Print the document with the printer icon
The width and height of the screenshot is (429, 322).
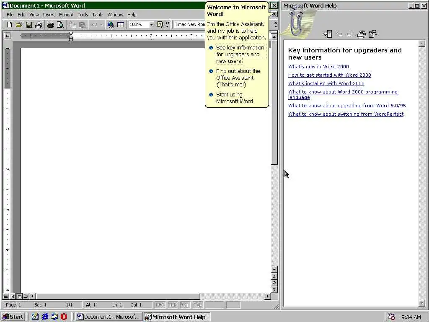coord(51,25)
